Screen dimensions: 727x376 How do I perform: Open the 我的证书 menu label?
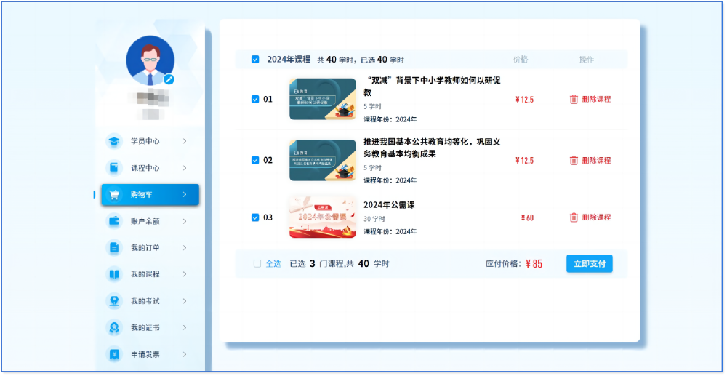click(x=145, y=327)
